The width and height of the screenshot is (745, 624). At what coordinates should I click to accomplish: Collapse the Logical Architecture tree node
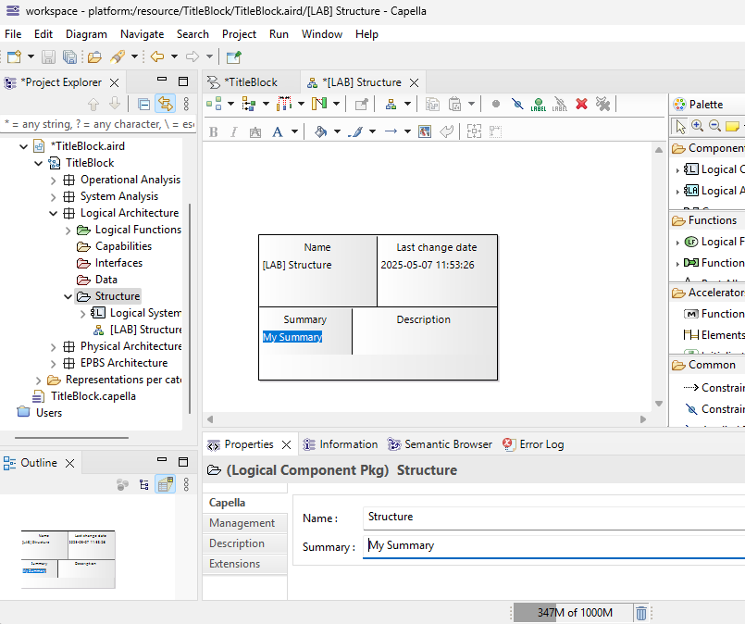[x=54, y=213]
